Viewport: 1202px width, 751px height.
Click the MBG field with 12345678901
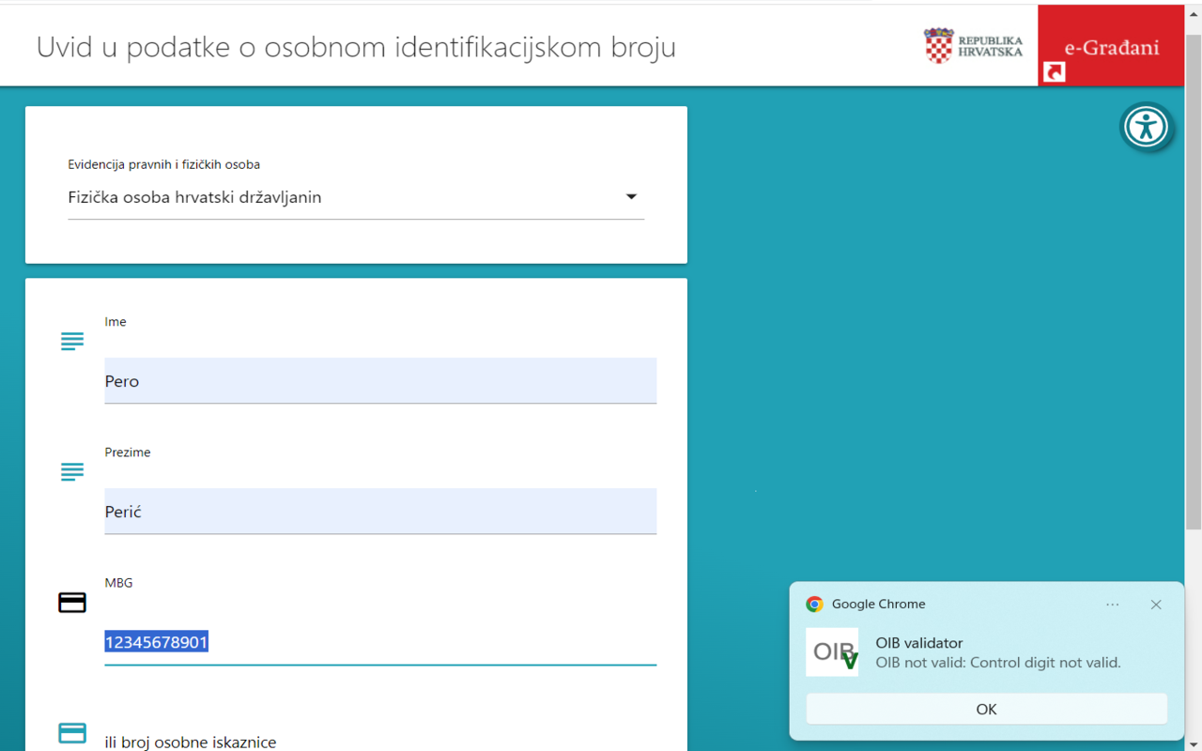[x=380, y=642]
